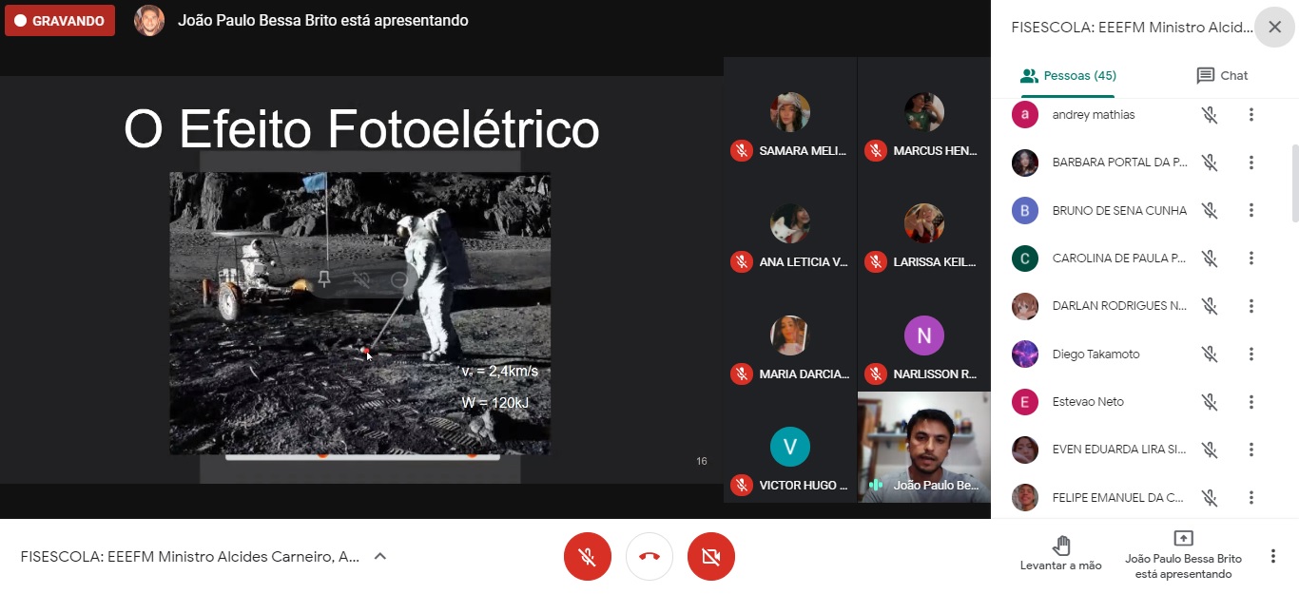The width and height of the screenshot is (1299, 594).
Task: Click the red mute badge on MARIA DARCIA's tile
Action: coord(742,374)
